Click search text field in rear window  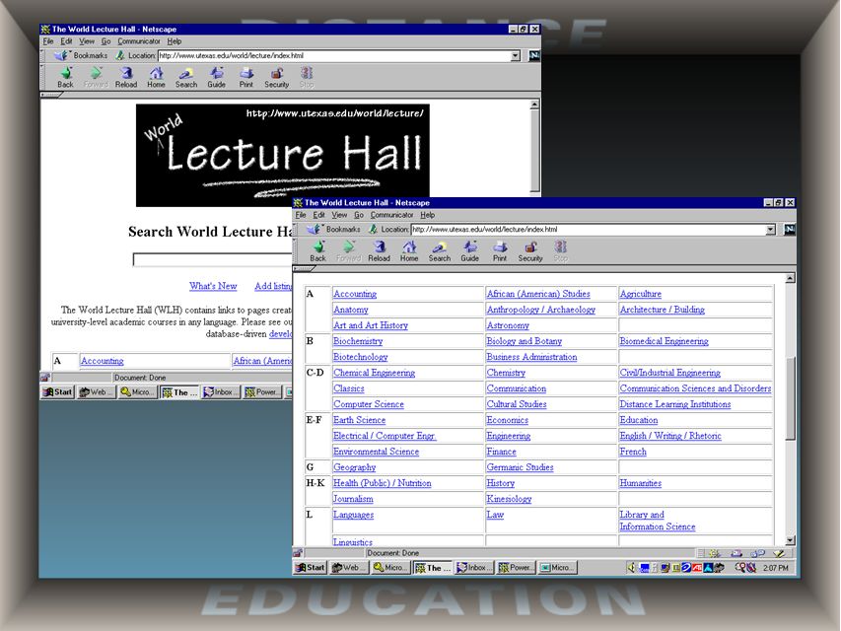pos(213,259)
